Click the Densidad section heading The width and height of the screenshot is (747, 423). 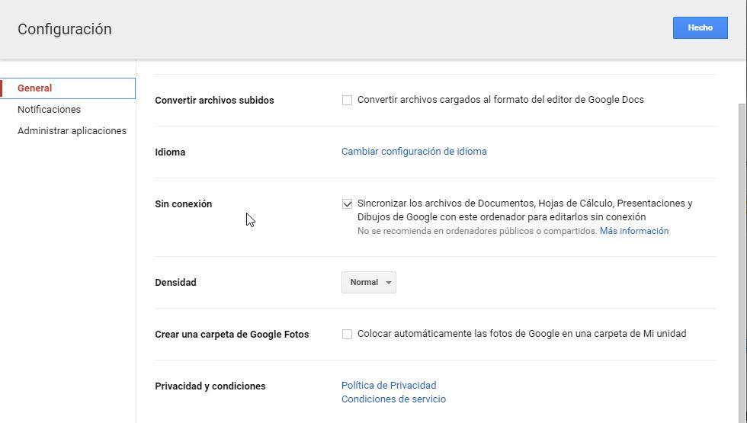pos(175,283)
